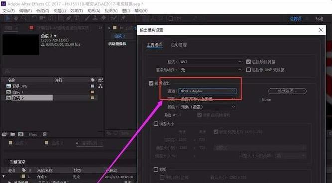The height and width of the screenshot is (183, 332).
Task: Select the Brush tool
Action: coord(87,18)
